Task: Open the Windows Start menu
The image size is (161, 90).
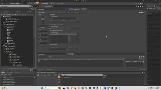Action: (x=42, y=88)
